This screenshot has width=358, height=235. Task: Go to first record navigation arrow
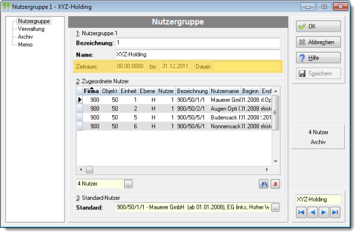301,212
